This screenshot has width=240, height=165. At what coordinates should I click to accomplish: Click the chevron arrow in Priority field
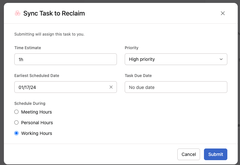[221, 59]
